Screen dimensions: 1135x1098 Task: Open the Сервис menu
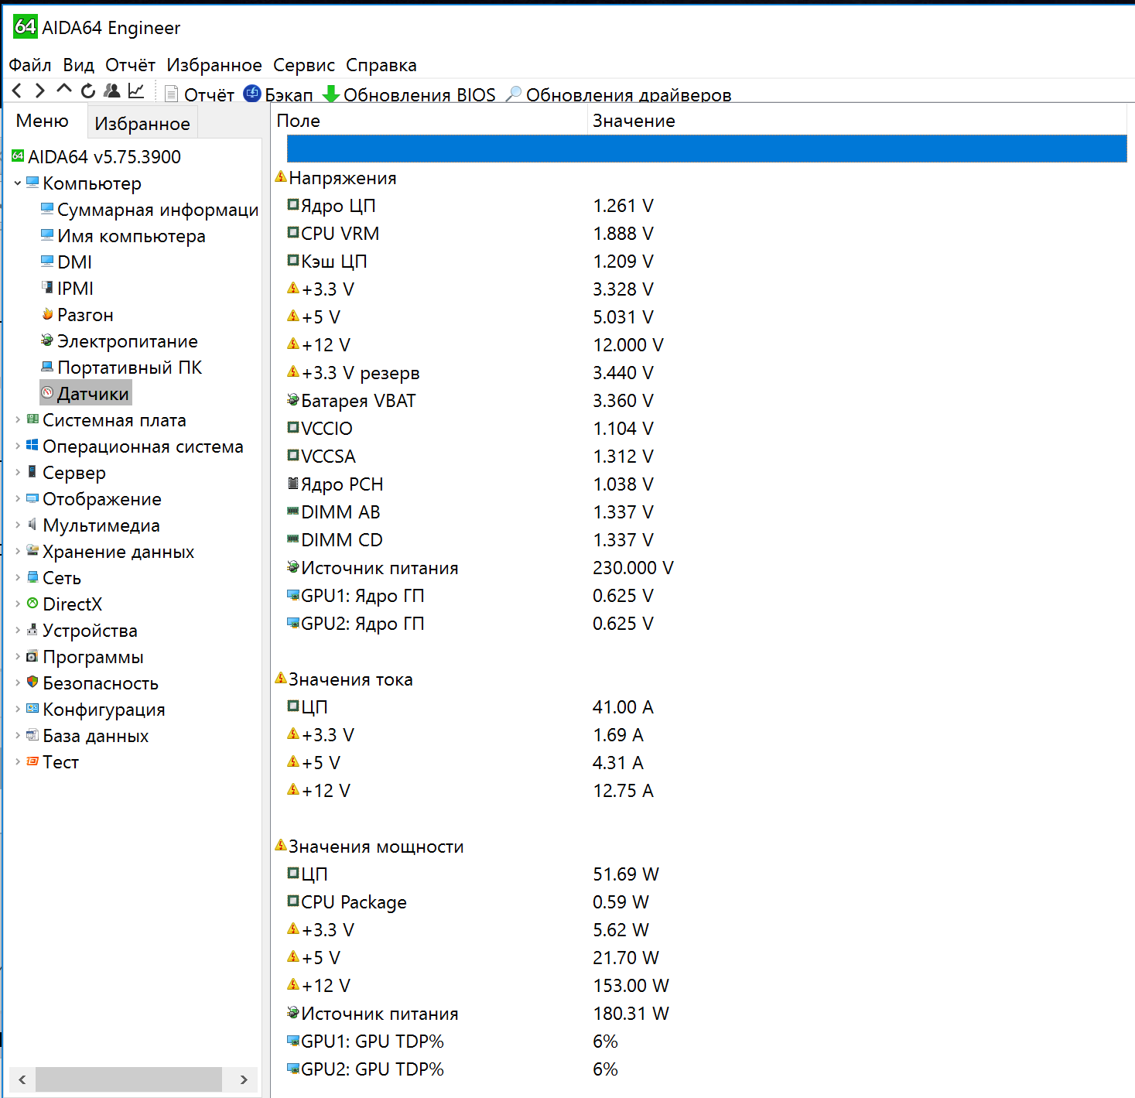304,65
